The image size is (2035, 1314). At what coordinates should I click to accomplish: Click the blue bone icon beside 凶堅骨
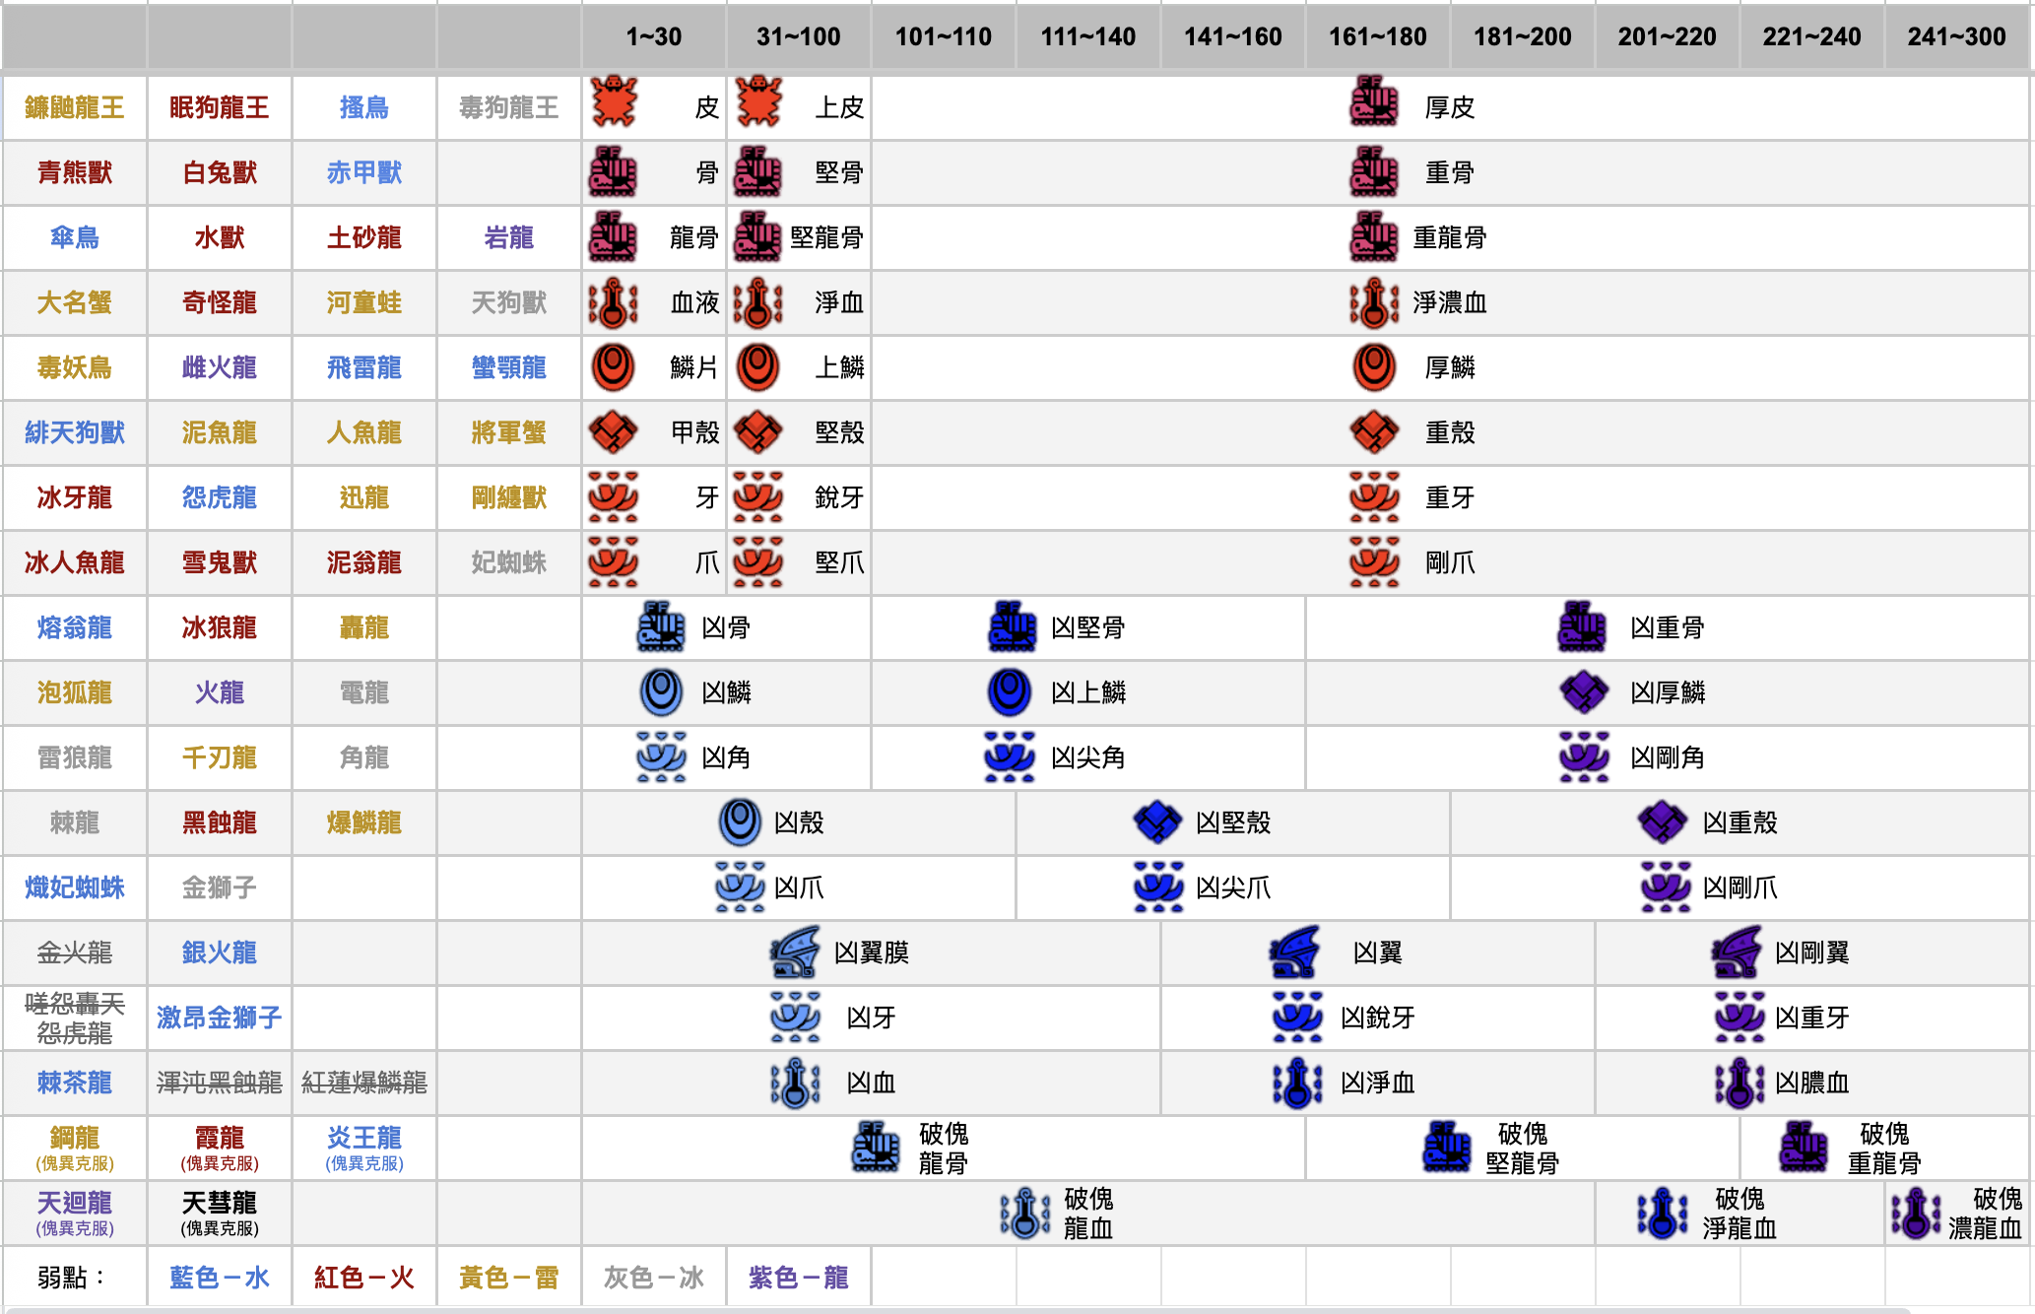tap(1012, 627)
